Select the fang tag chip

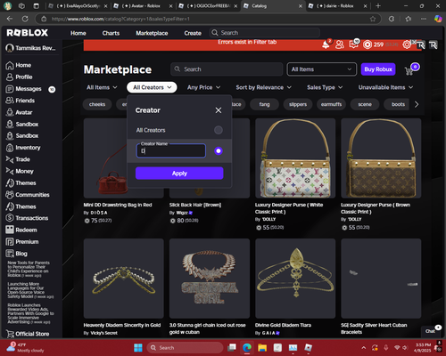(x=264, y=104)
